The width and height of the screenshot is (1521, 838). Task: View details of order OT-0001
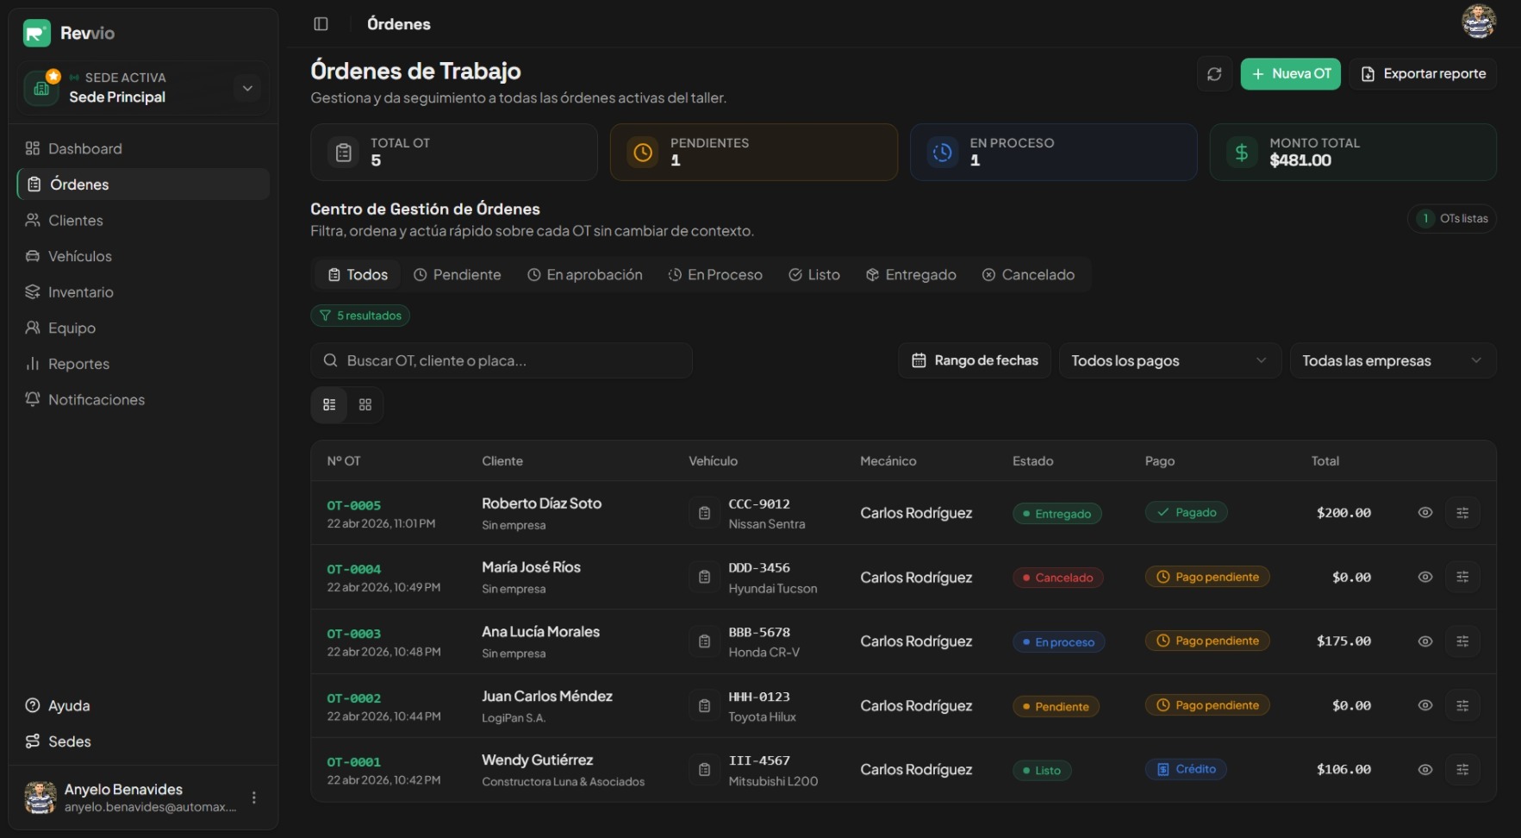click(x=1425, y=770)
